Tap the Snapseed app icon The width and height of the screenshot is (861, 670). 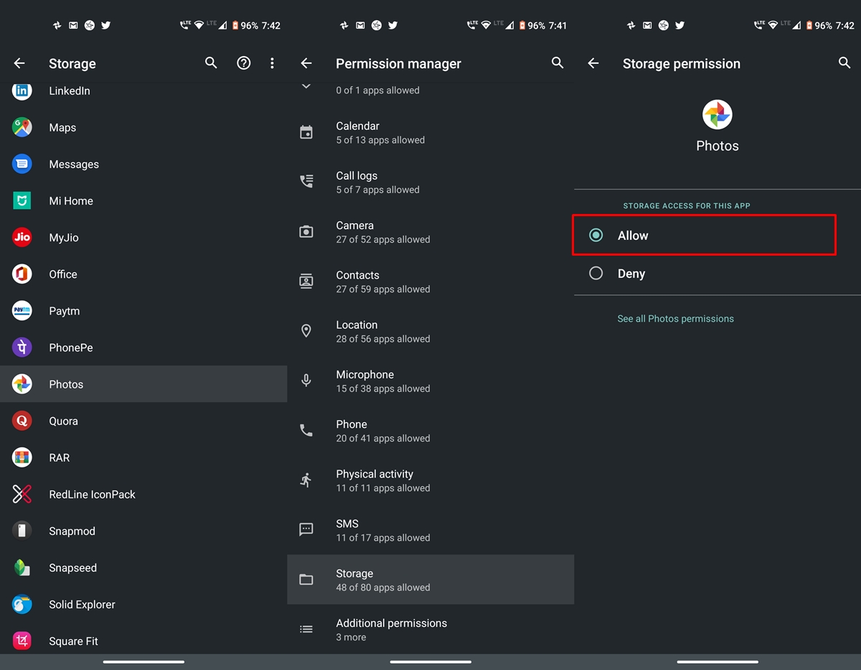22,567
